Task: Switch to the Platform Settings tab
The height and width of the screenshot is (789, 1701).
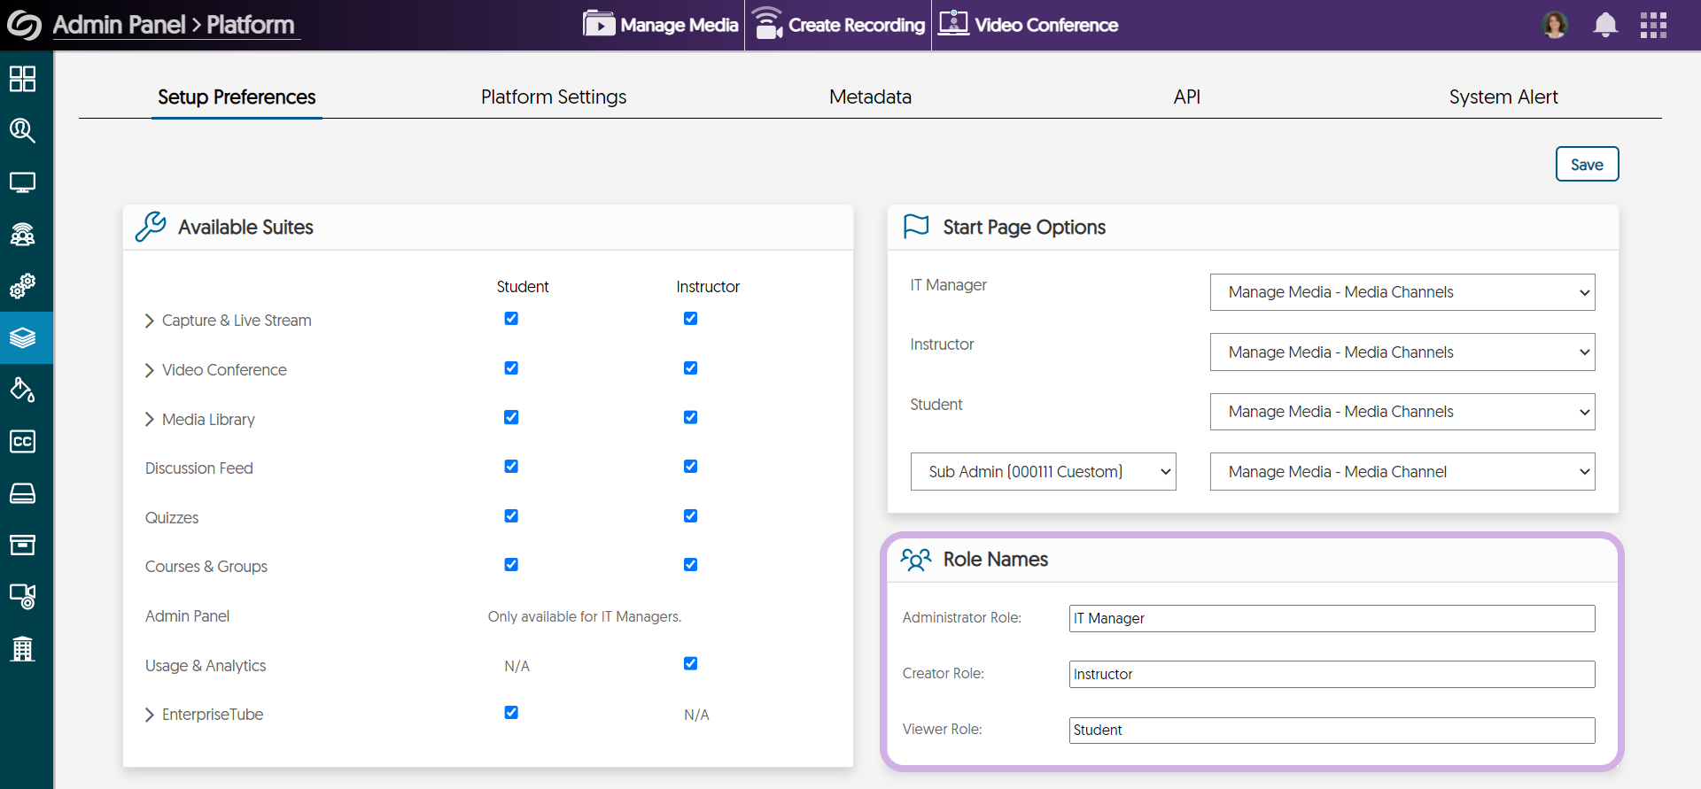Action: tap(553, 97)
